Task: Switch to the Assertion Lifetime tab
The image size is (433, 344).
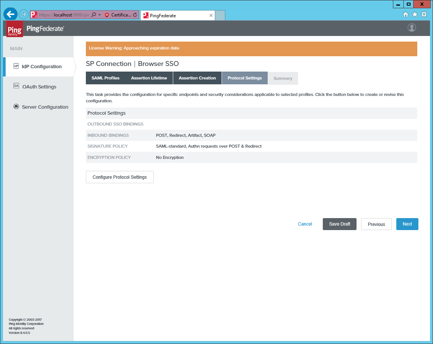Action: (149, 78)
